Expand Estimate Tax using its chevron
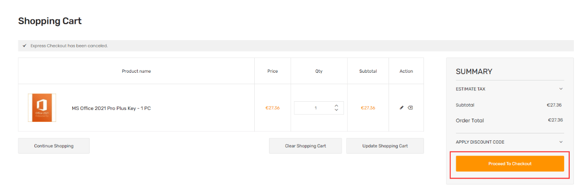The width and height of the screenshot is (584, 190). pyautogui.click(x=561, y=89)
